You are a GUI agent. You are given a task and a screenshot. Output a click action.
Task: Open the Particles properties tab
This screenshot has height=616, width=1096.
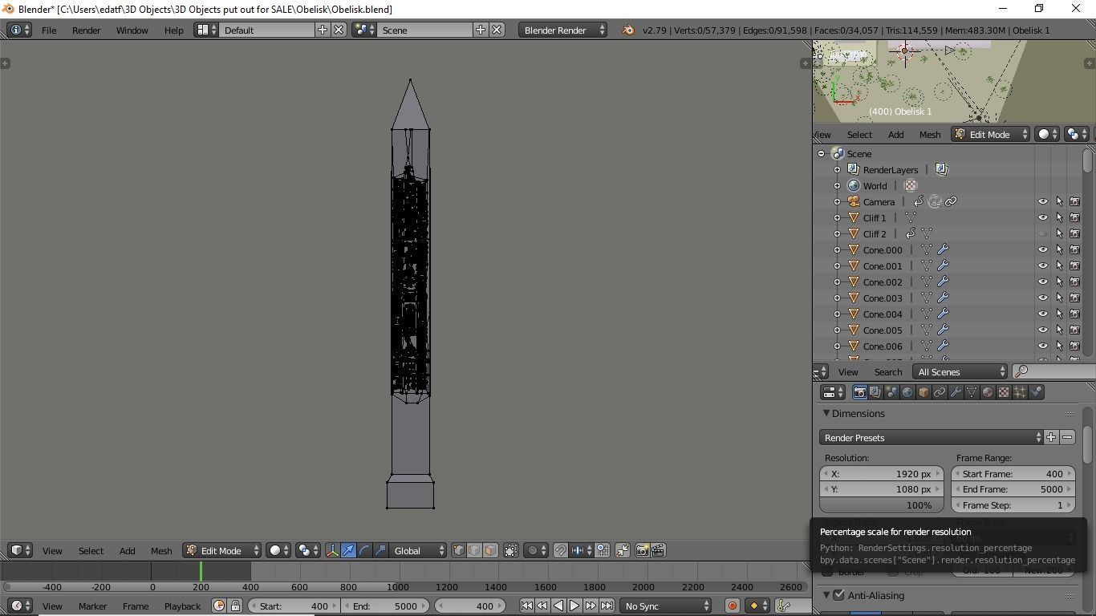pyautogui.click(x=1020, y=392)
